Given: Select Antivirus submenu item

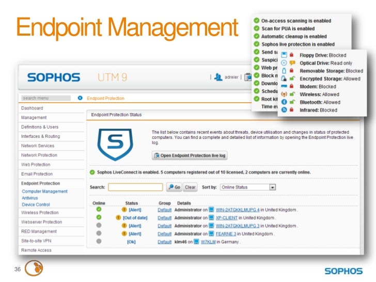Looking at the screenshot, I should click(x=30, y=198).
